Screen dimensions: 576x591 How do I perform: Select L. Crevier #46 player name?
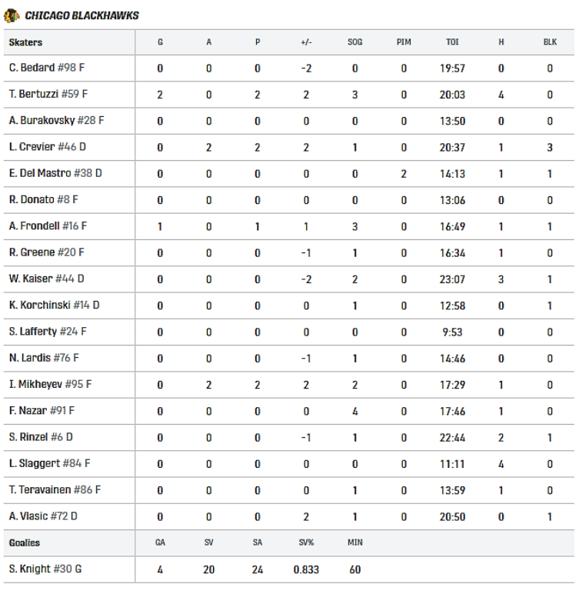(x=48, y=147)
